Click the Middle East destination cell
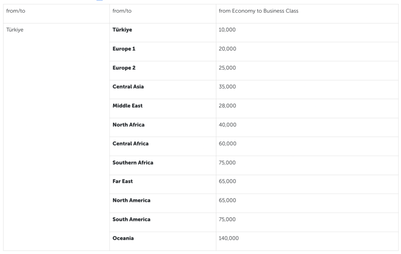Screen dimensions: 401x254 click(128, 106)
